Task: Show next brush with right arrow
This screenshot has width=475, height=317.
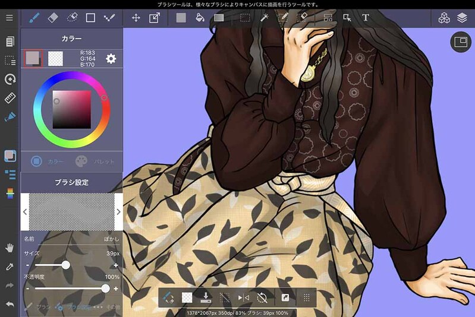Action: click(119, 212)
